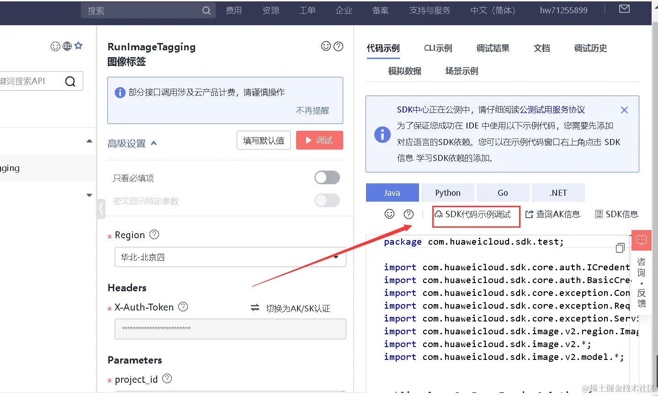This screenshot has width=658, height=396.
Task: Select the Python language tab
Action: pos(448,193)
